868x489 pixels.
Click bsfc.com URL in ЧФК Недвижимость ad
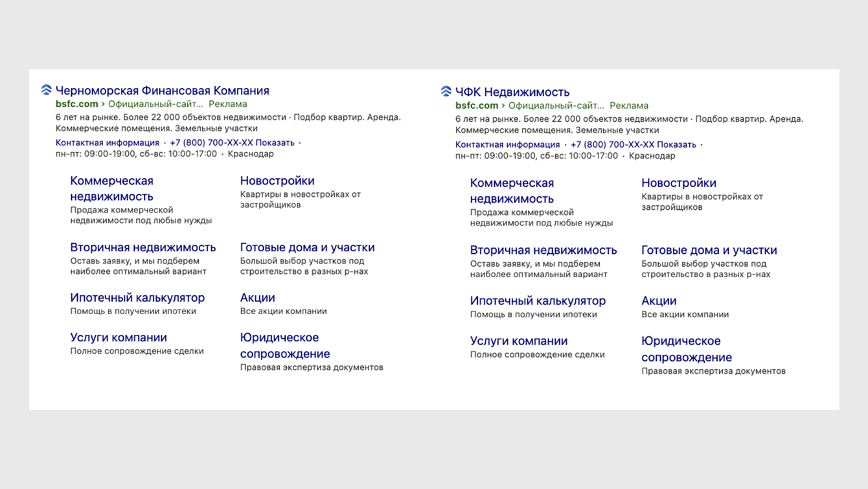[x=477, y=106]
